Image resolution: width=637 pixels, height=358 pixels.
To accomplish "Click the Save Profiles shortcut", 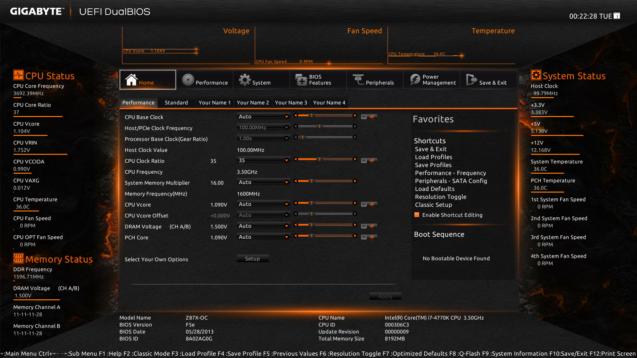I will [433, 165].
